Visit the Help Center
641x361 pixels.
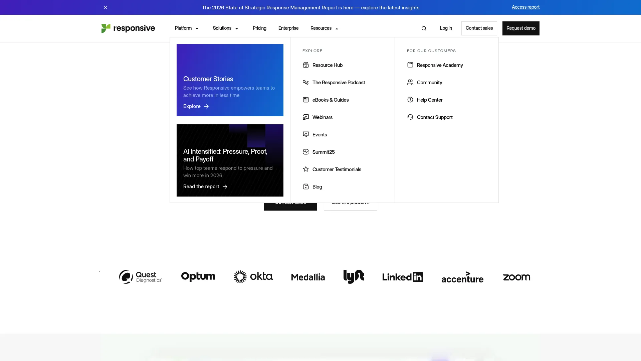coord(430,100)
